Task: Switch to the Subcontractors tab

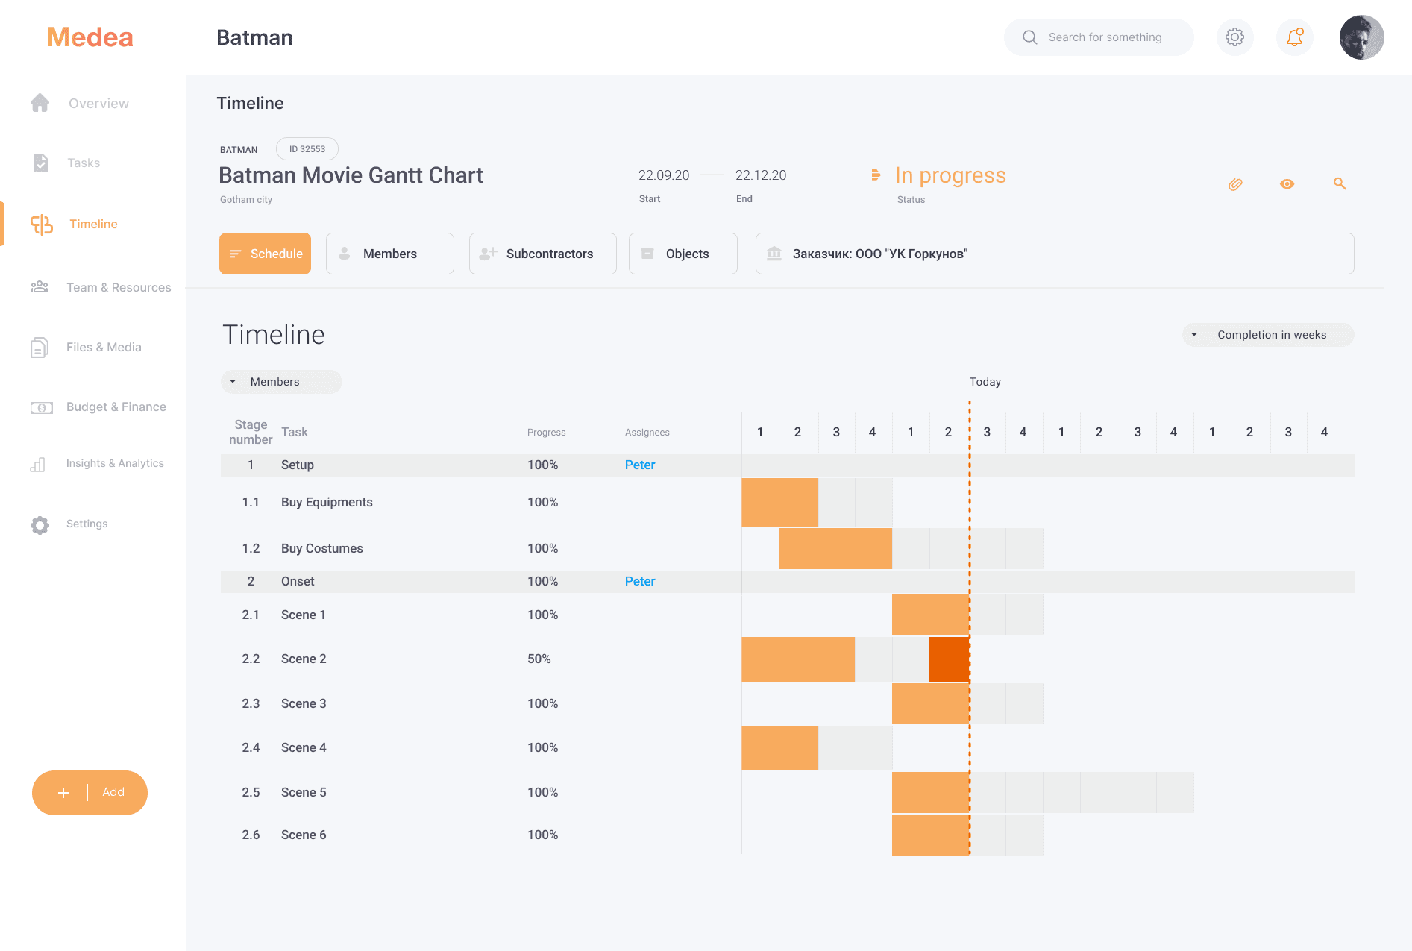Action: [x=542, y=254]
